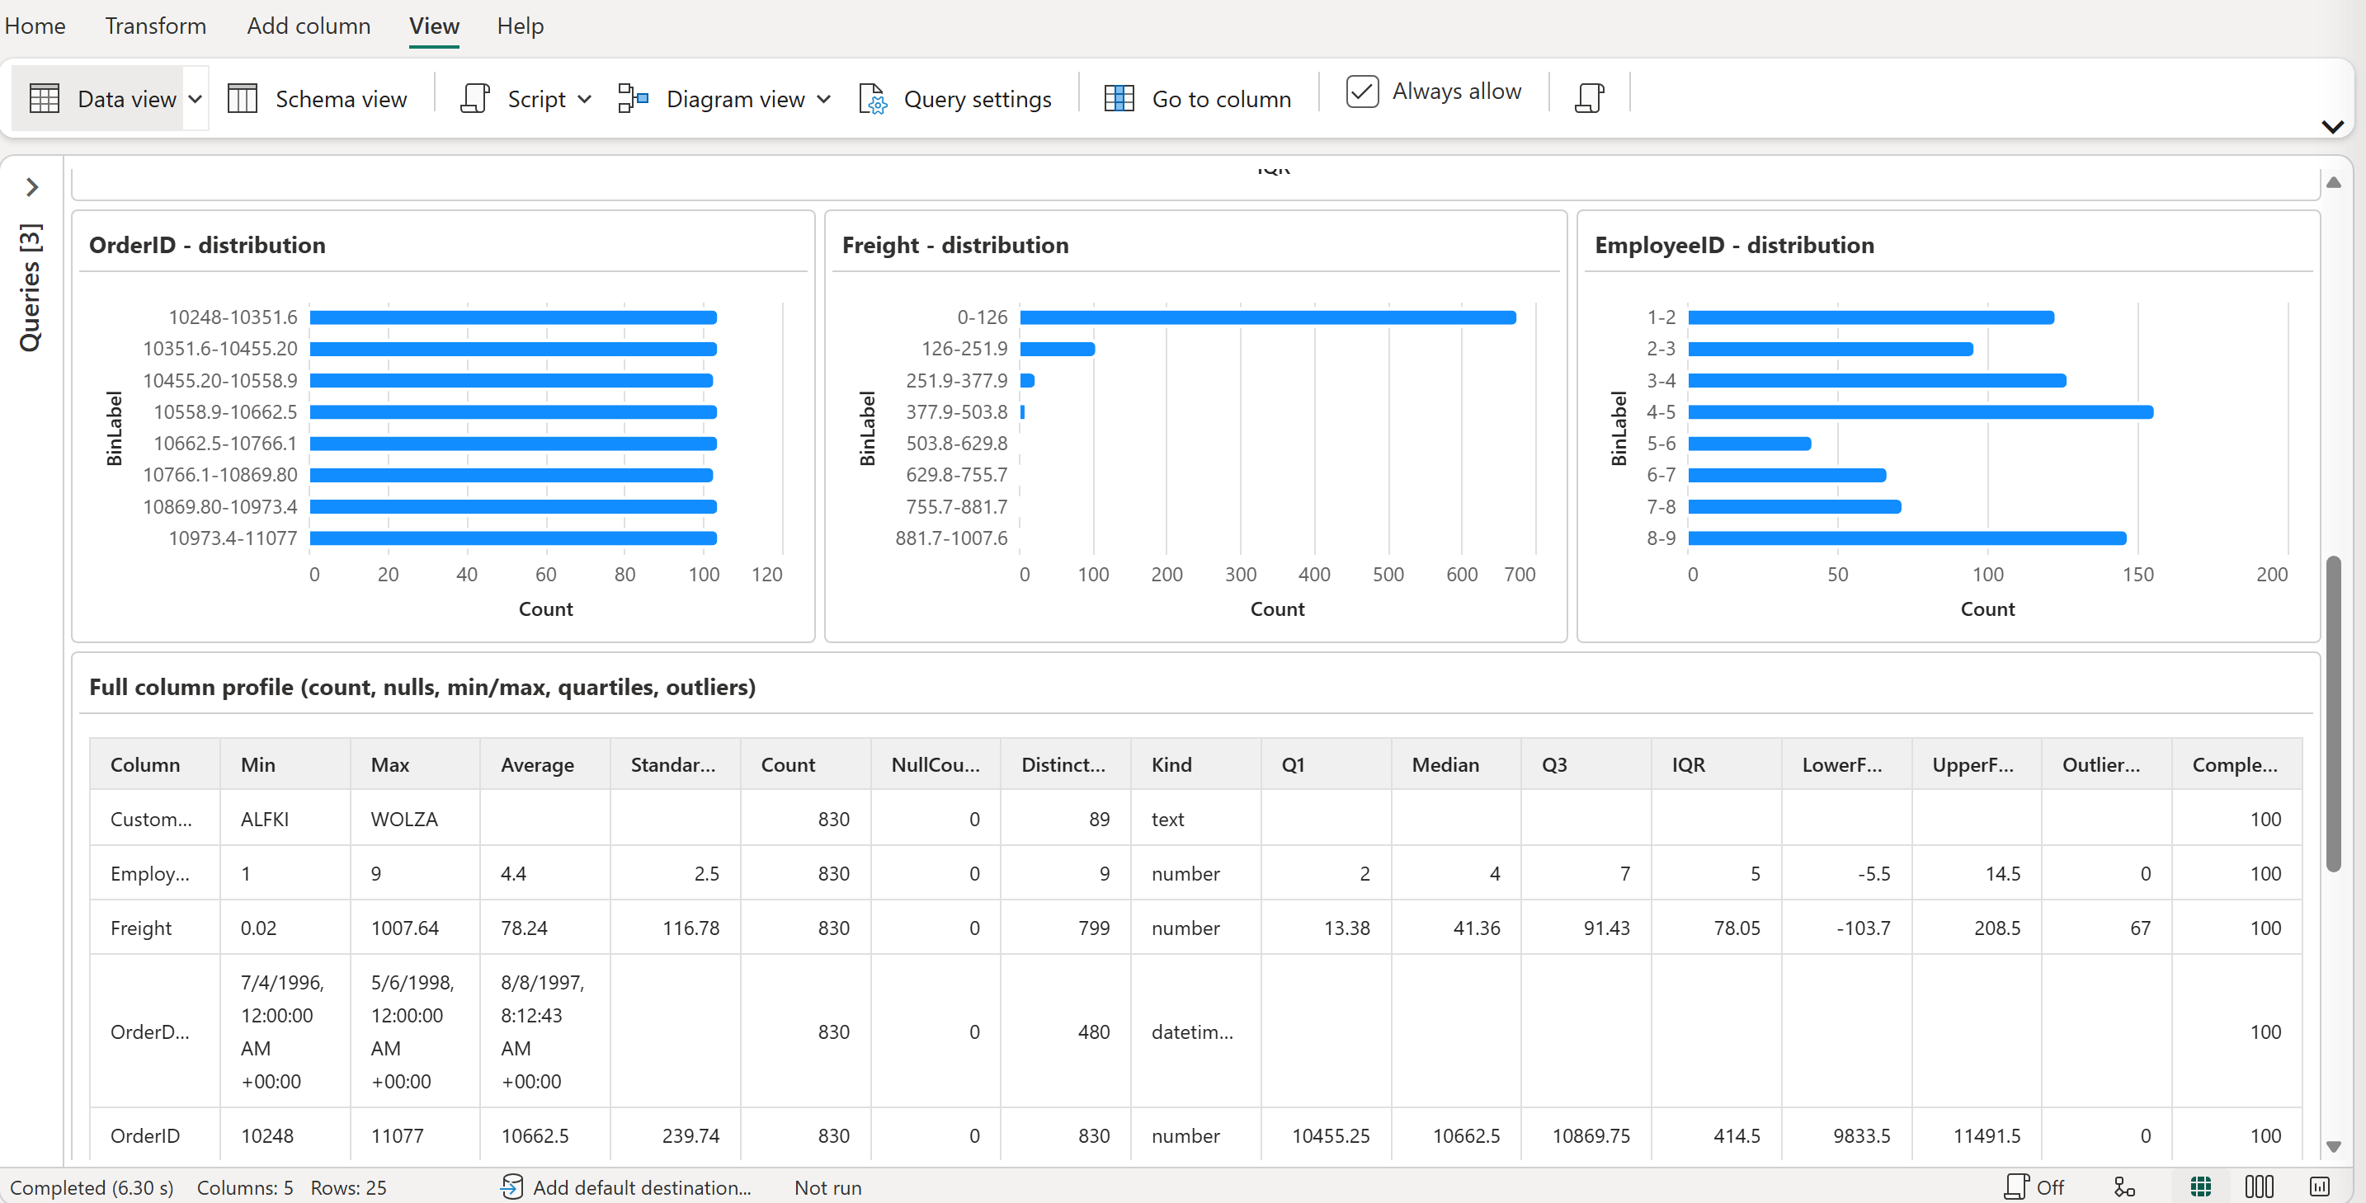Select the Help tab
The width and height of the screenshot is (2366, 1203).
click(x=520, y=26)
